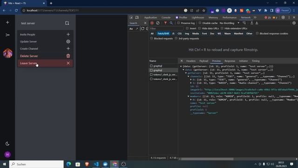Screen dimensions: 298x168
Task: Close the request details pane
Action: pos(182,61)
